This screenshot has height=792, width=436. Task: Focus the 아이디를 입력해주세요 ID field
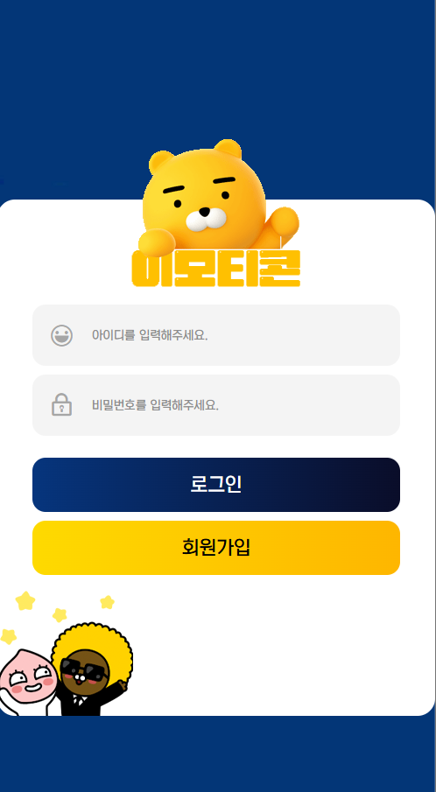[216, 335]
